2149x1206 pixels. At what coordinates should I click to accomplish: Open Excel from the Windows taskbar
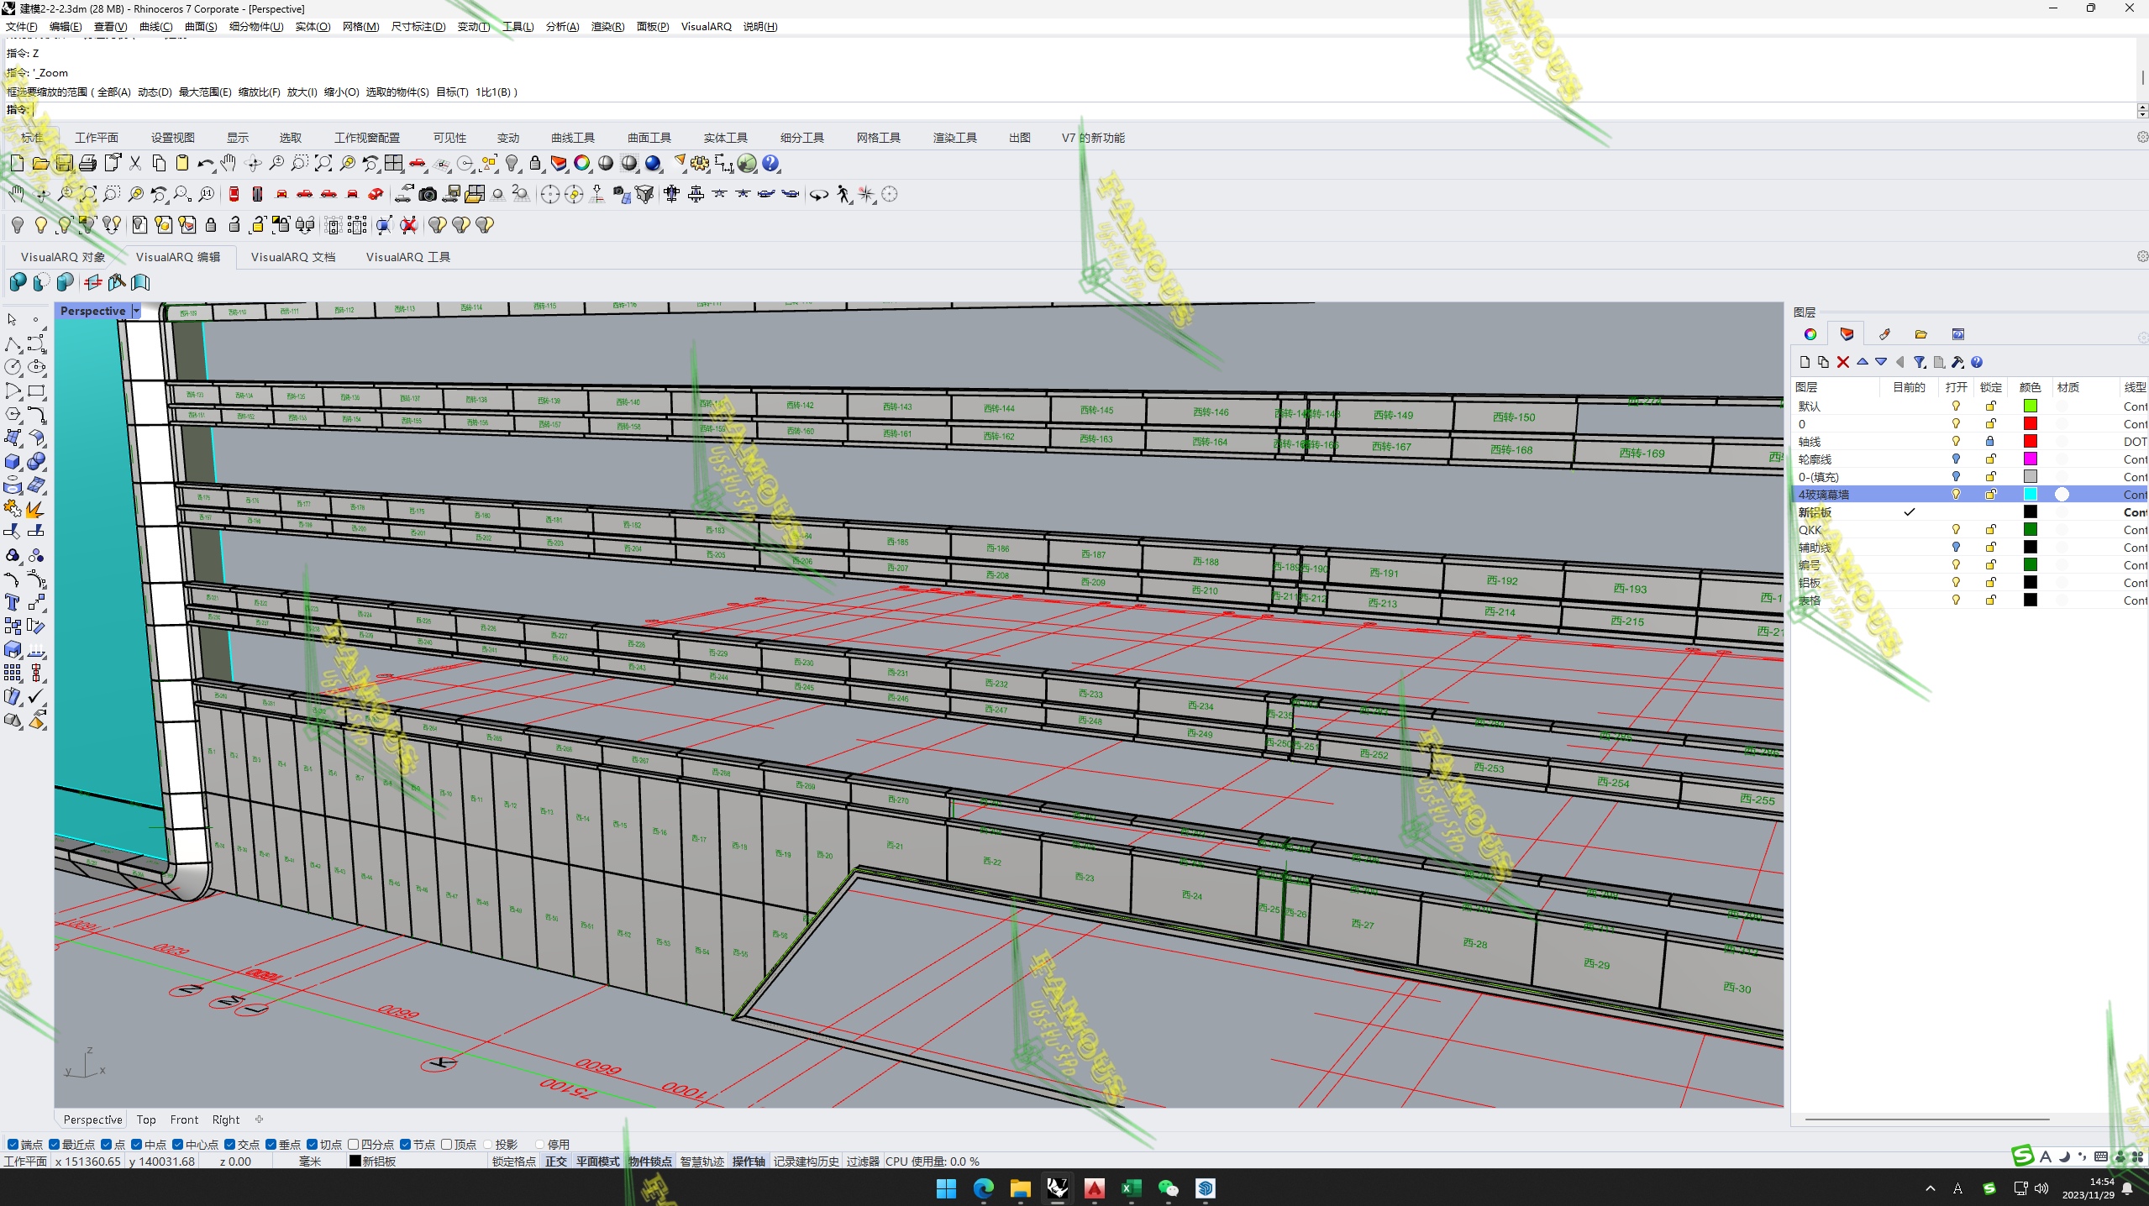pyautogui.click(x=1131, y=1188)
